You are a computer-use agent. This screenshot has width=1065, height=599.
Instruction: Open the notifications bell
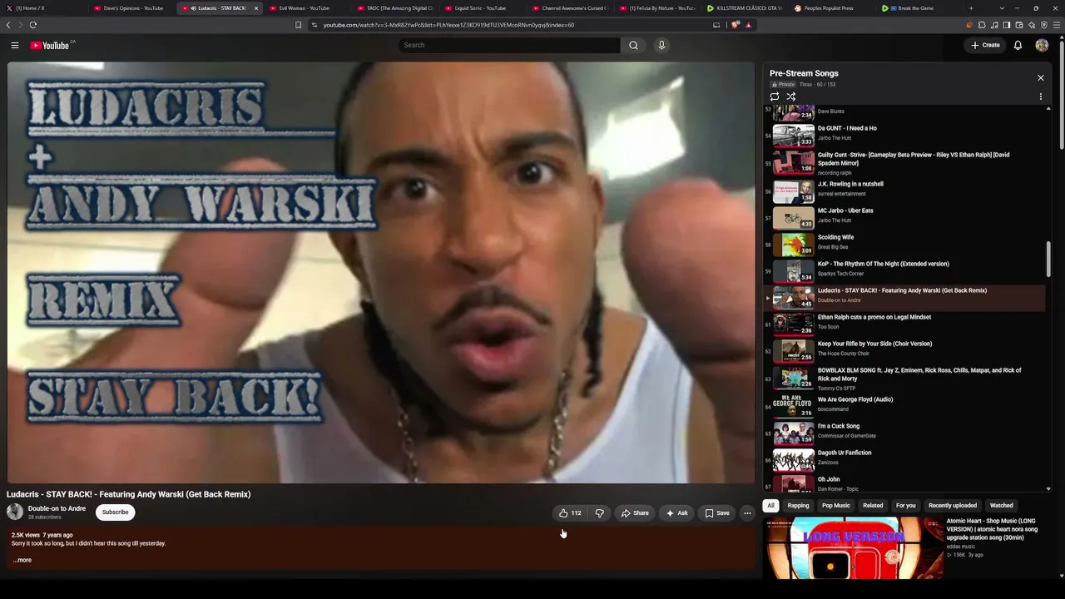coord(1018,45)
